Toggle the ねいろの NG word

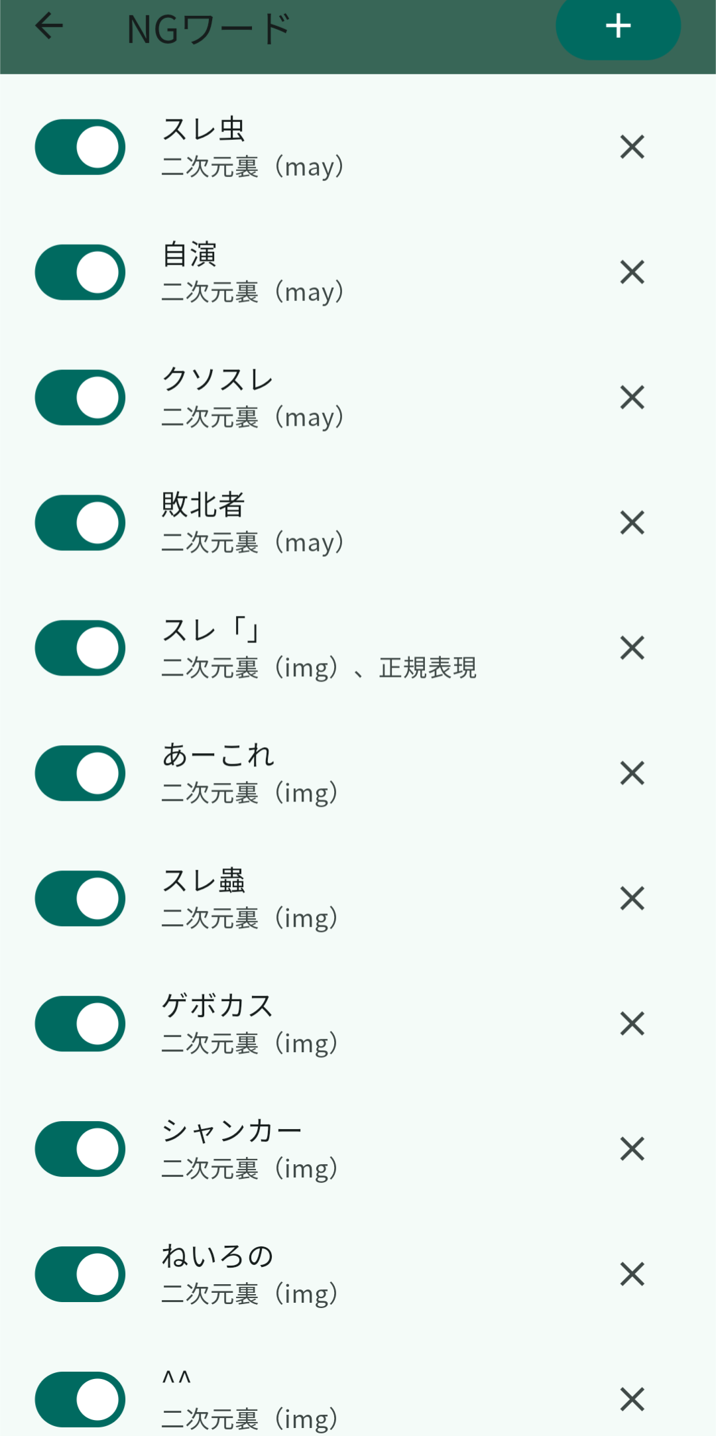(80, 1274)
